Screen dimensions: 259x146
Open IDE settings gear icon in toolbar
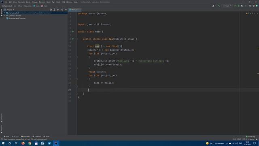254,6
